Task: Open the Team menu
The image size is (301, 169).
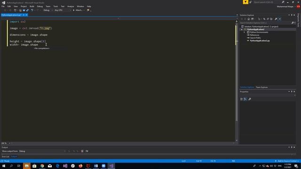Action: [x=48, y=6]
